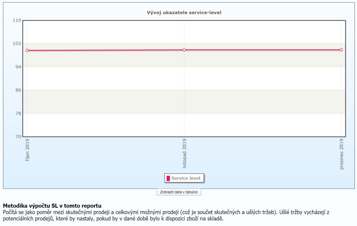Click the 70 y-axis label

[18, 137]
